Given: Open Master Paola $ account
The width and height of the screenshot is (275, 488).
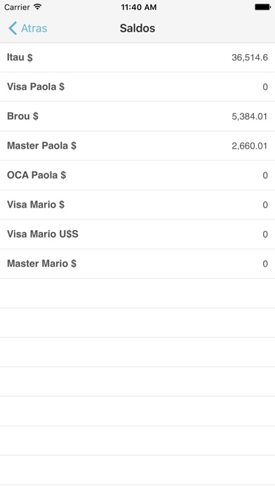Looking at the screenshot, I should [x=137, y=146].
